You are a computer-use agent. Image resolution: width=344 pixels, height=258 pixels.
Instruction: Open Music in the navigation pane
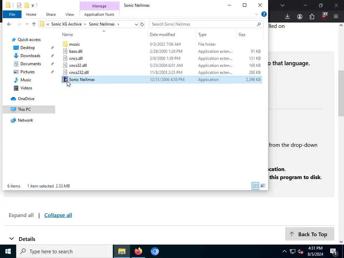coord(26,80)
